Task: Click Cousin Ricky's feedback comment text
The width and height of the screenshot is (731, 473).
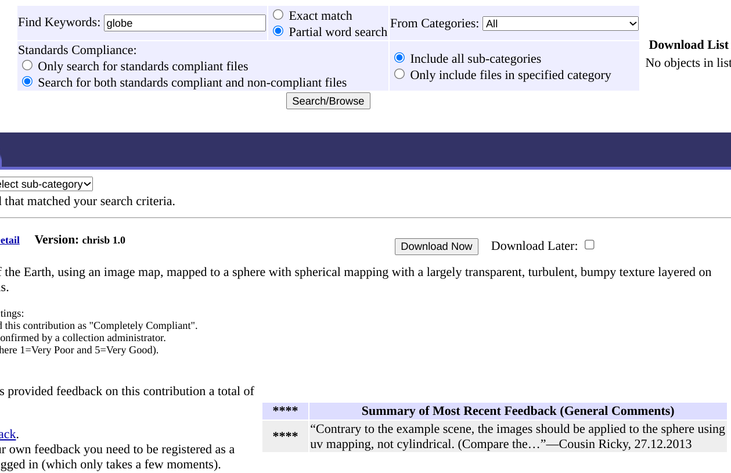Action: [x=517, y=436]
